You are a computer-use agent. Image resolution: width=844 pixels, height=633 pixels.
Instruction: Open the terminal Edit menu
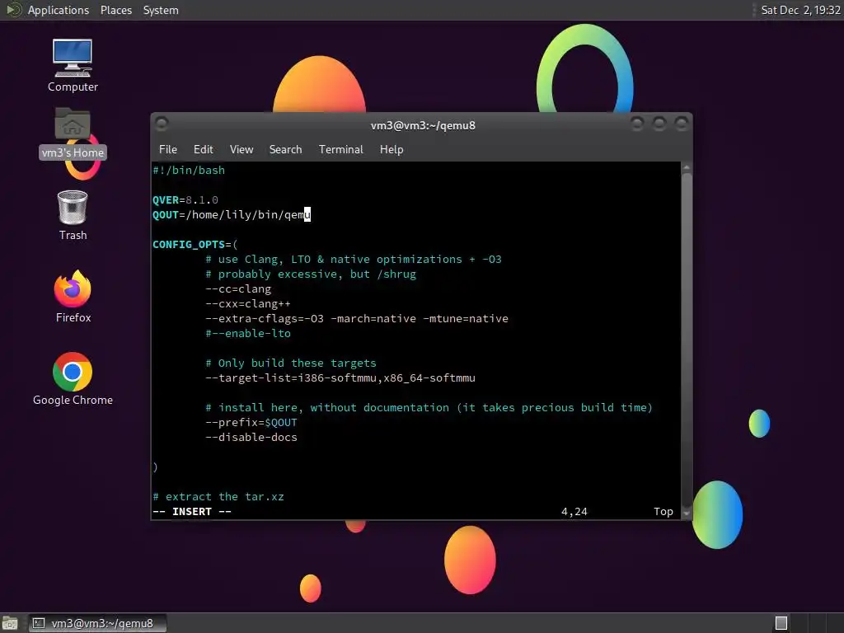point(203,150)
